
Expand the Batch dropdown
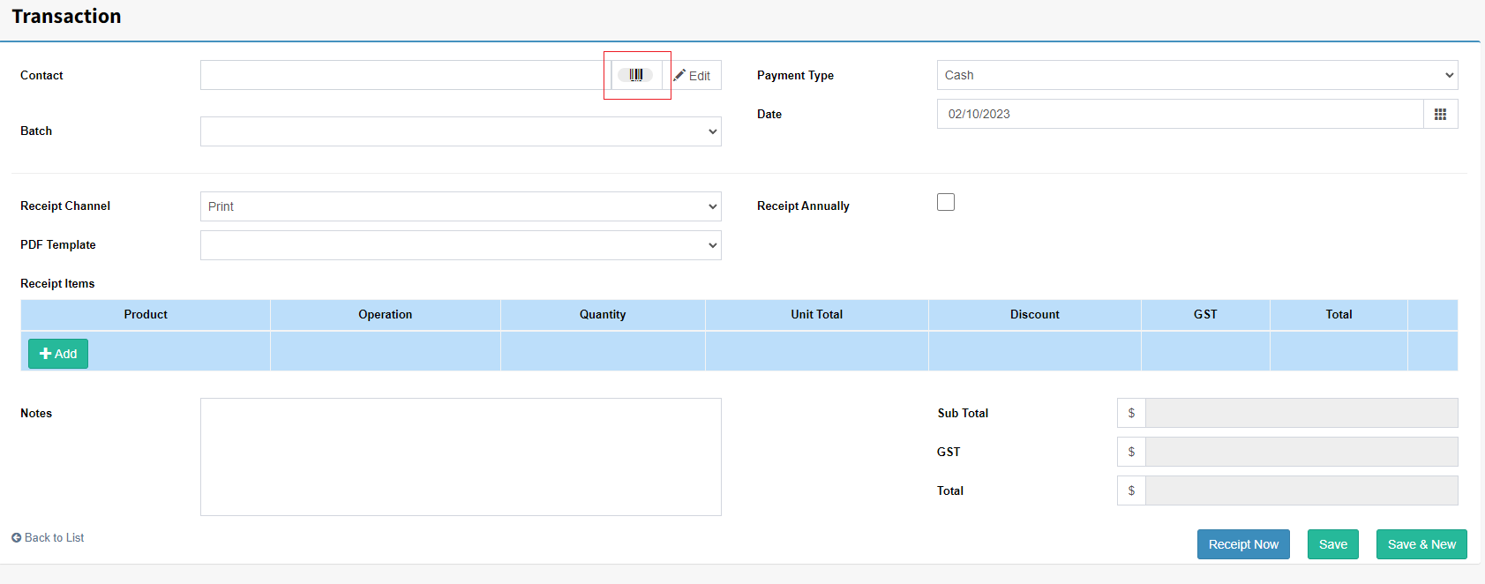pos(461,131)
